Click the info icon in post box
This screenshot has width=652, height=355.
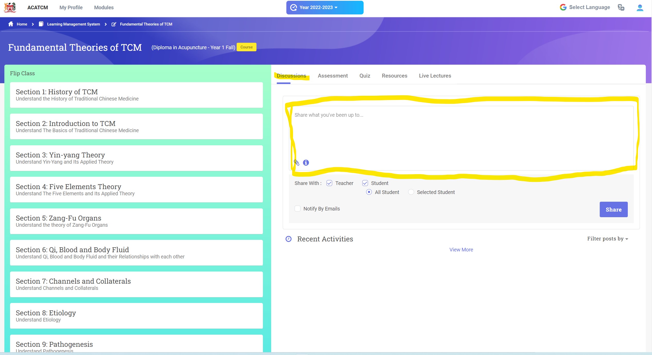point(306,163)
